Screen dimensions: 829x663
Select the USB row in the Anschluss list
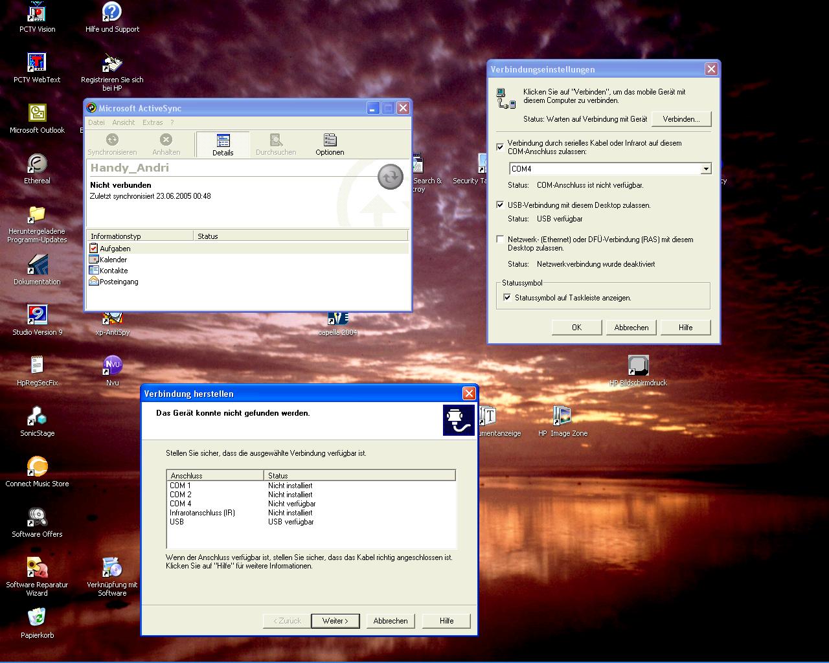click(311, 522)
